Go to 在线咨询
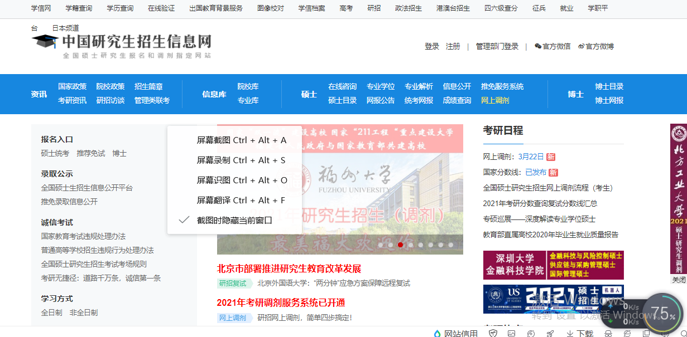 343,86
